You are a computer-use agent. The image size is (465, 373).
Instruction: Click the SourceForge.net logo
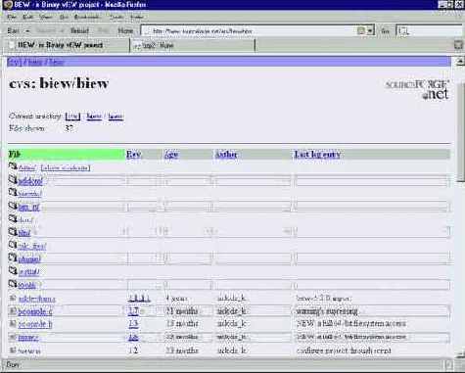click(x=417, y=89)
